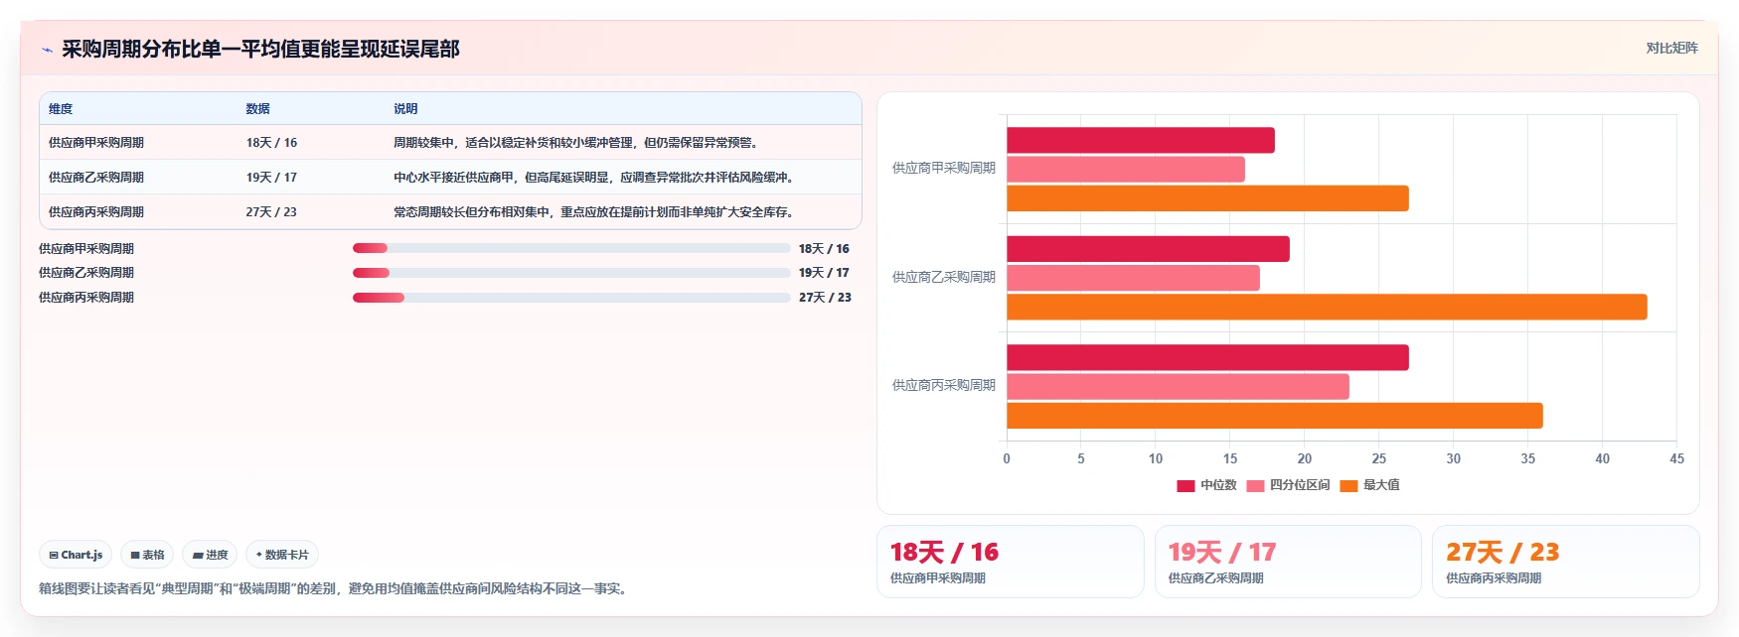Click progress label value 18天 / 16

point(824,249)
